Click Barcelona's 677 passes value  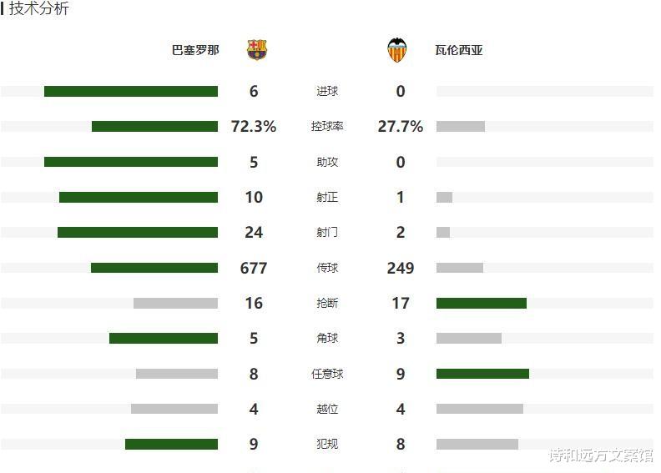coord(254,268)
